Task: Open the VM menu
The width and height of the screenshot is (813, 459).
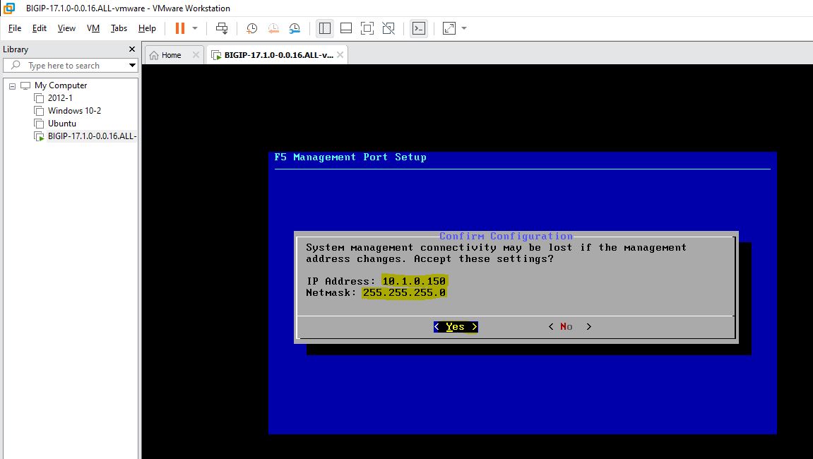Action: tap(93, 28)
